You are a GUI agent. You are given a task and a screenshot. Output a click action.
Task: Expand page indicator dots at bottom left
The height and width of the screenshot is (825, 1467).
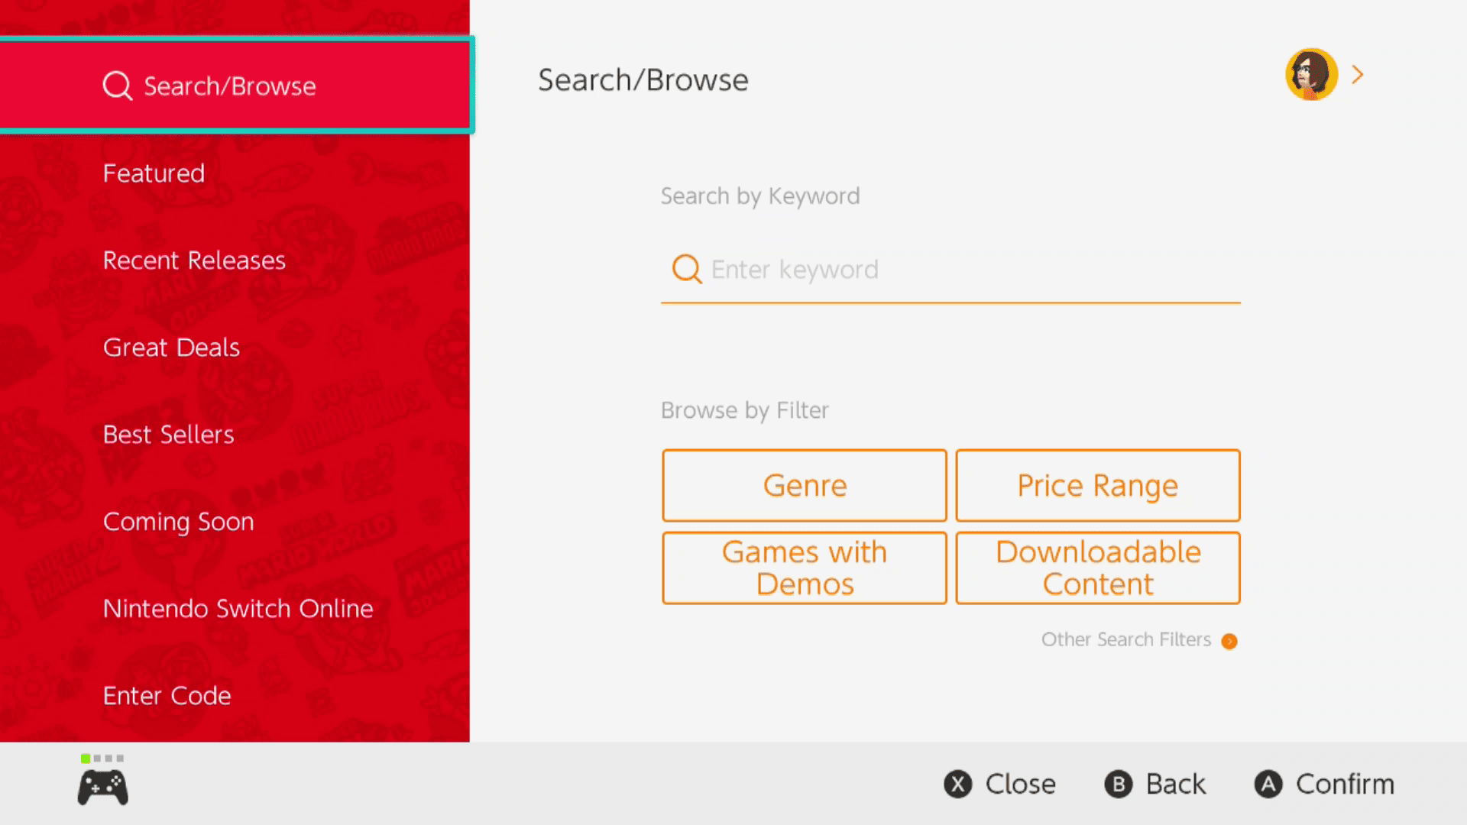[x=101, y=758]
